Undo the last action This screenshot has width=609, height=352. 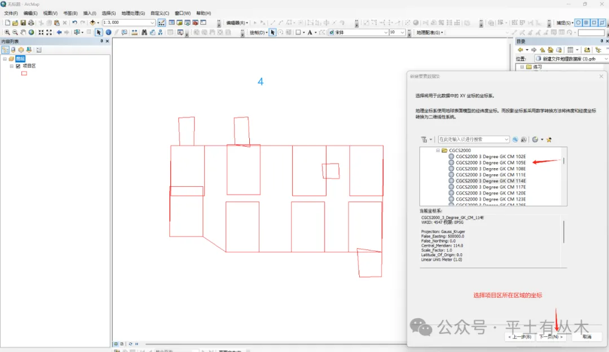tap(74, 23)
